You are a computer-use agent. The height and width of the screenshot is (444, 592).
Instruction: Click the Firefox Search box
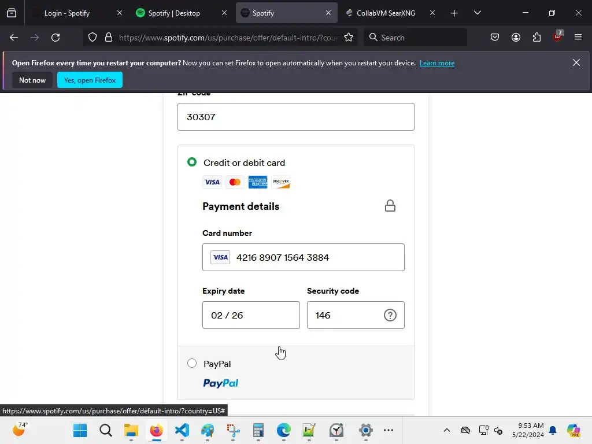(x=415, y=38)
